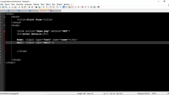Open the Encoding menu
Image resolution: width=169 pixels, height=95 pixels.
tap(20, 4)
